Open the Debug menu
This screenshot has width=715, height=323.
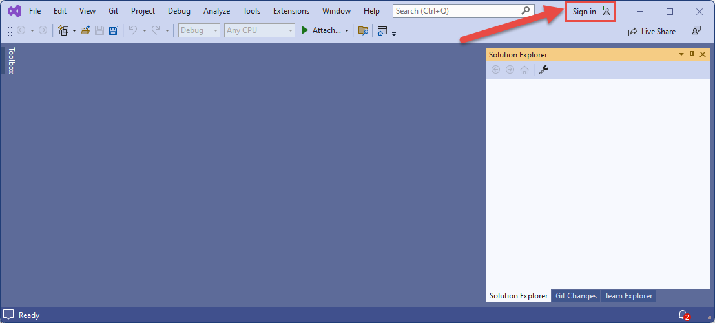click(x=179, y=11)
